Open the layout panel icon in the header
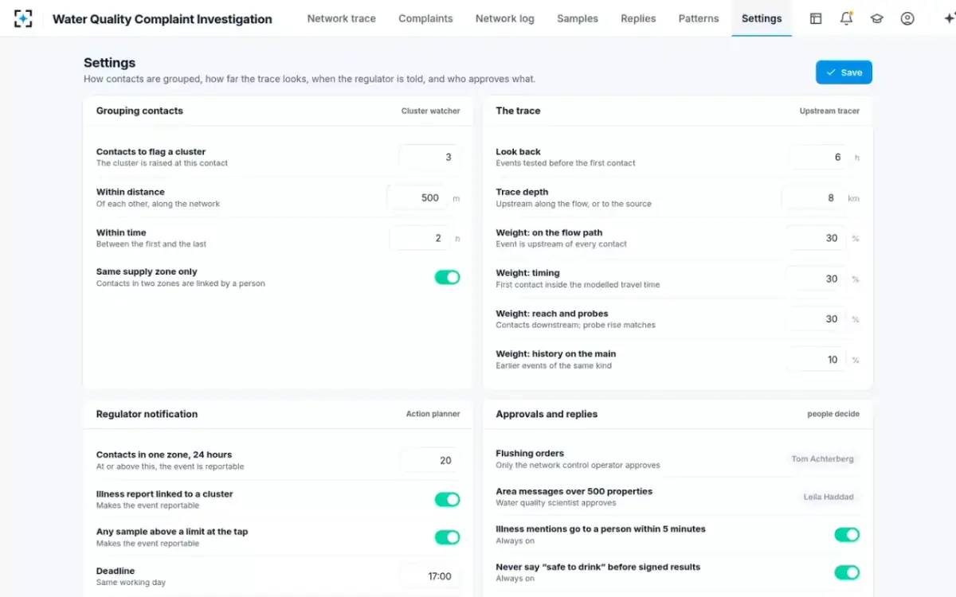The width and height of the screenshot is (956, 597). (816, 18)
